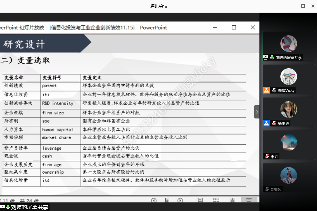Click the orange host badge on 郑威Vicky
The height and width of the screenshot is (211, 317).
pos(266,90)
